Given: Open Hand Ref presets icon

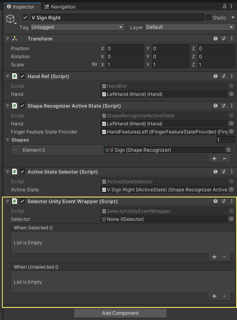Looking at the screenshot, I should (x=224, y=76).
